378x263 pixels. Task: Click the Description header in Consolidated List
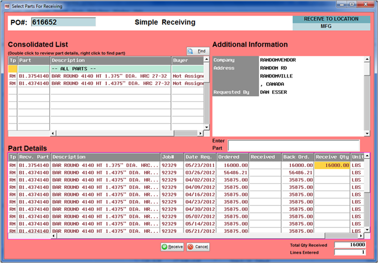point(110,60)
